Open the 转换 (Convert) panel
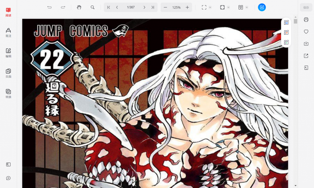This screenshot has width=314, height=188. pyautogui.click(x=8, y=94)
